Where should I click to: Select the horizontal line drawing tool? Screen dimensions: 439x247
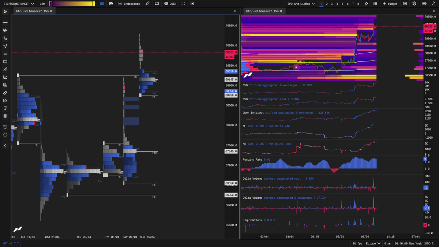[x=5, y=23]
